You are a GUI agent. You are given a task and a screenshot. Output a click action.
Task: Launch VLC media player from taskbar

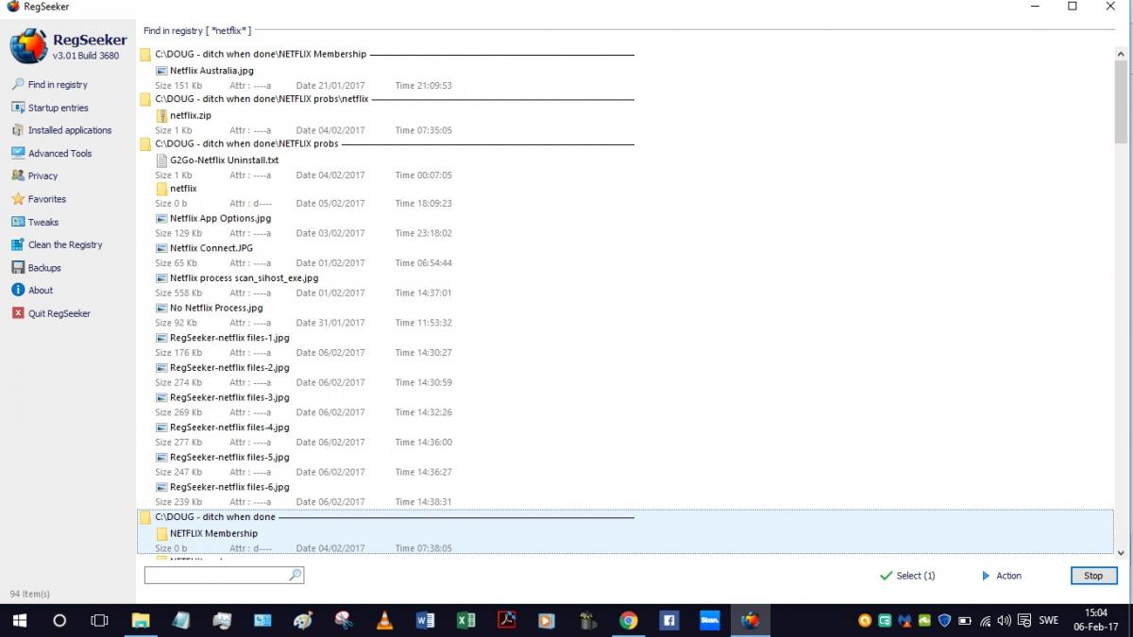pos(384,621)
